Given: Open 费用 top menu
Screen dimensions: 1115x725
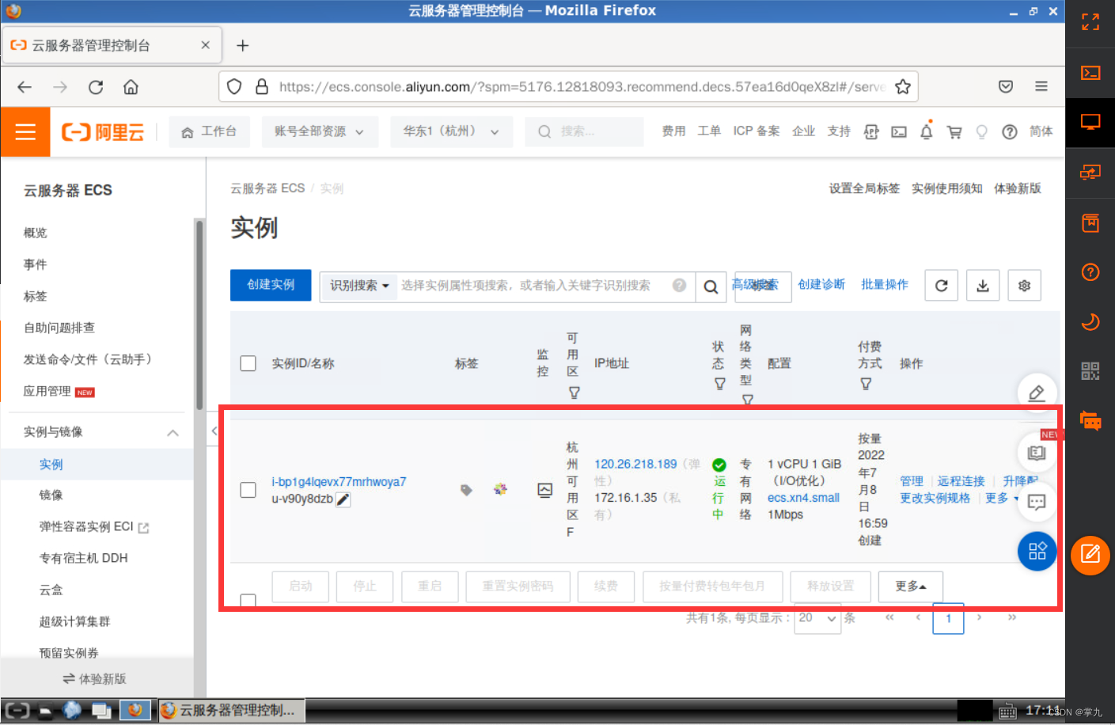Looking at the screenshot, I should click(x=674, y=131).
